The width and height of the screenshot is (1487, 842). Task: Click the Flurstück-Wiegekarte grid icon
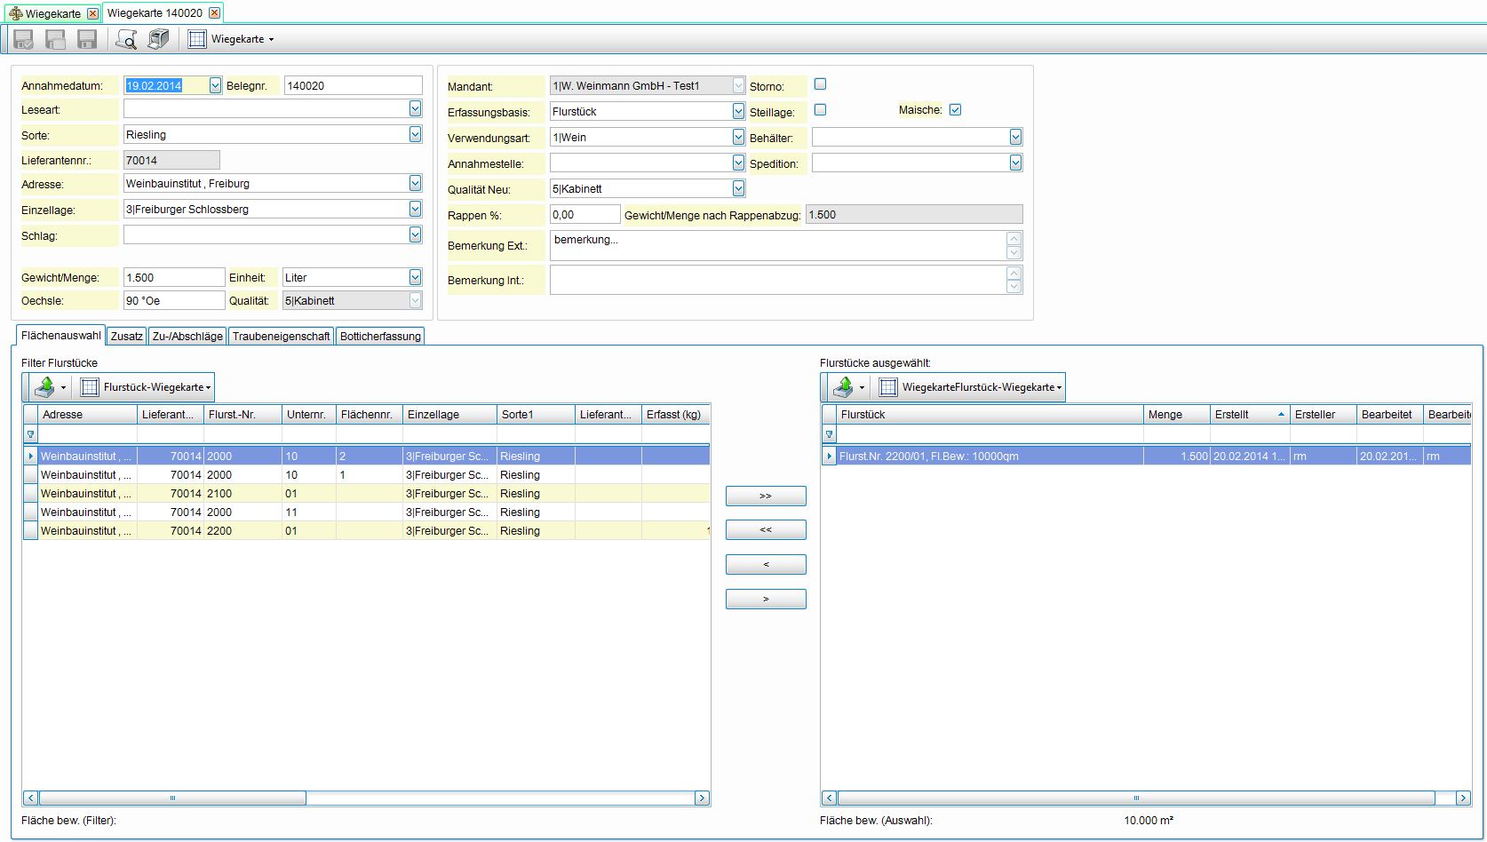coord(90,387)
